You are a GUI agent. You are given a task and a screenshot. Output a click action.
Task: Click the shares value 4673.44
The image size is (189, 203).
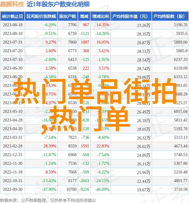181,146
